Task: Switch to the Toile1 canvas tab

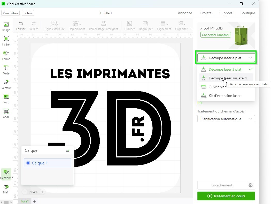Action: point(25,201)
